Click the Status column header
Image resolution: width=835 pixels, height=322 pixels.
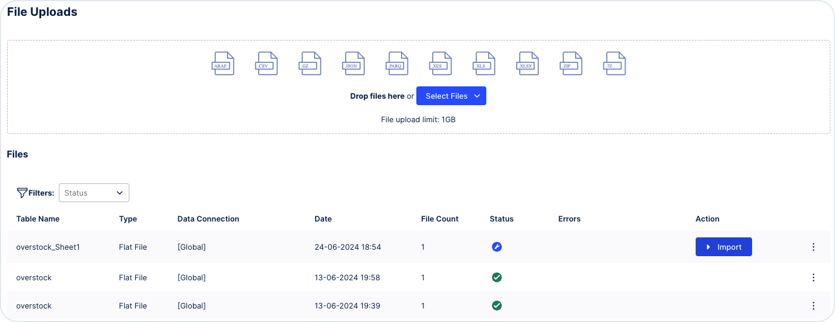click(502, 219)
